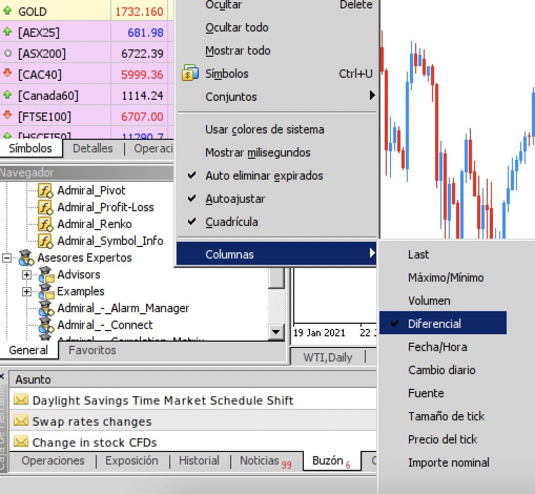Click the Asesores Expertos folder icon
The image size is (535, 494).
pyautogui.click(x=26, y=258)
